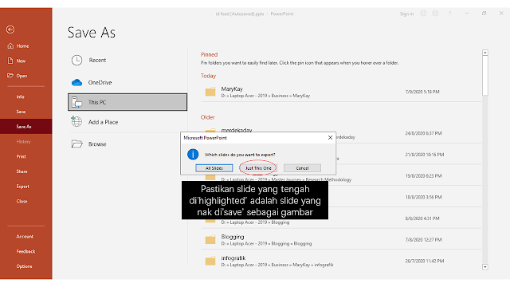Click the Open folder icon in sidebar
Image resolution: width=510 pixels, height=287 pixels.
tap(10, 76)
